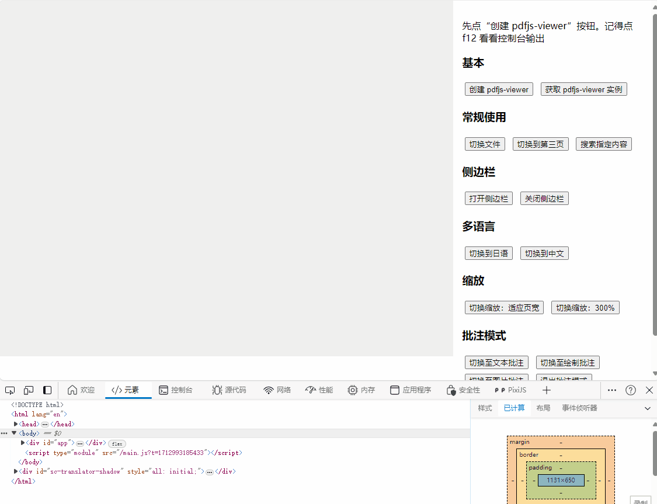Click the padding label in box model
The width and height of the screenshot is (657, 504).
pos(540,468)
